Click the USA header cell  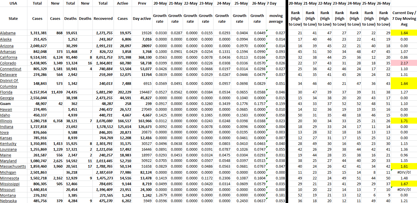point(13,3)
